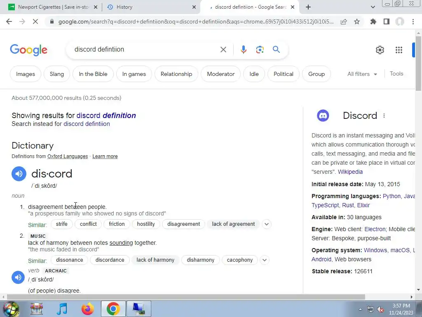Click the 'dissonance' synonym chip

pyautogui.click(x=69, y=260)
